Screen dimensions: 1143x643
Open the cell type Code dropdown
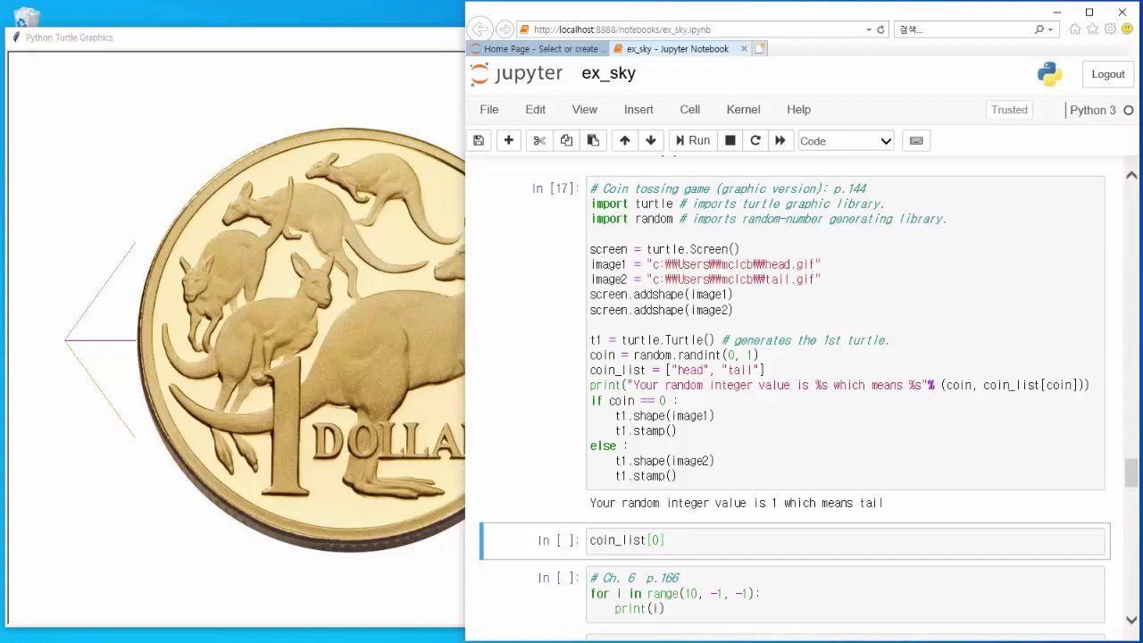coord(846,140)
